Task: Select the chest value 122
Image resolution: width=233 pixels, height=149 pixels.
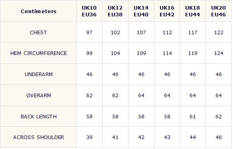Action: [219, 33]
